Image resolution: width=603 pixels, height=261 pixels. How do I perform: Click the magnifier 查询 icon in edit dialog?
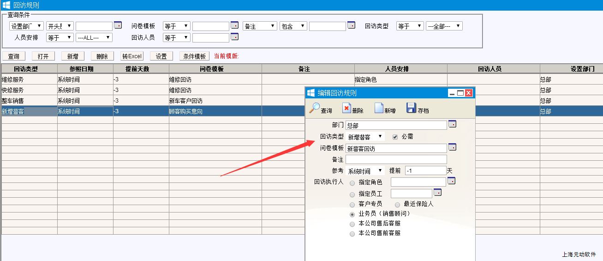coord(315,108)
